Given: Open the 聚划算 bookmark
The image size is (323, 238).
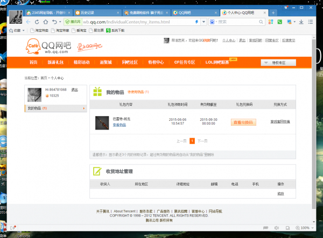Looking at the screenshot, I should click(x=96, y=31).
